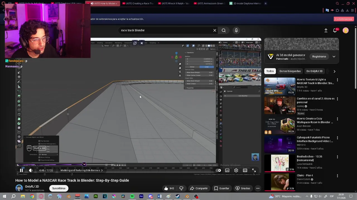Open options for 'Cozy Workspace Room' video

pyautogui.click(x=337, y=119)
